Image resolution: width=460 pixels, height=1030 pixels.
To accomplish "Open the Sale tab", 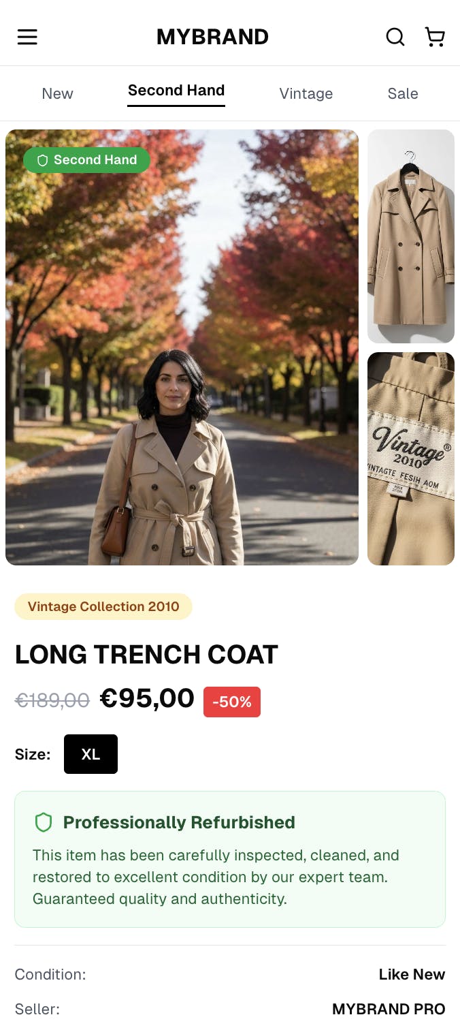I will [x=403, y=94].
